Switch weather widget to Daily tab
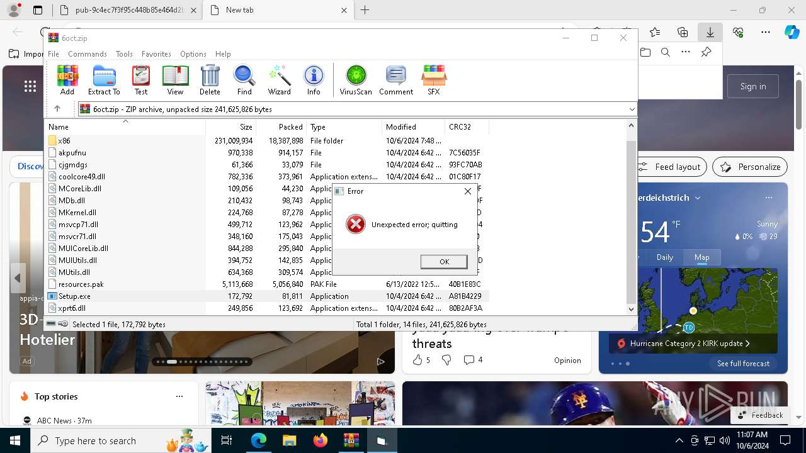Viewport: 806px width, 453px height. click(665, 257)
